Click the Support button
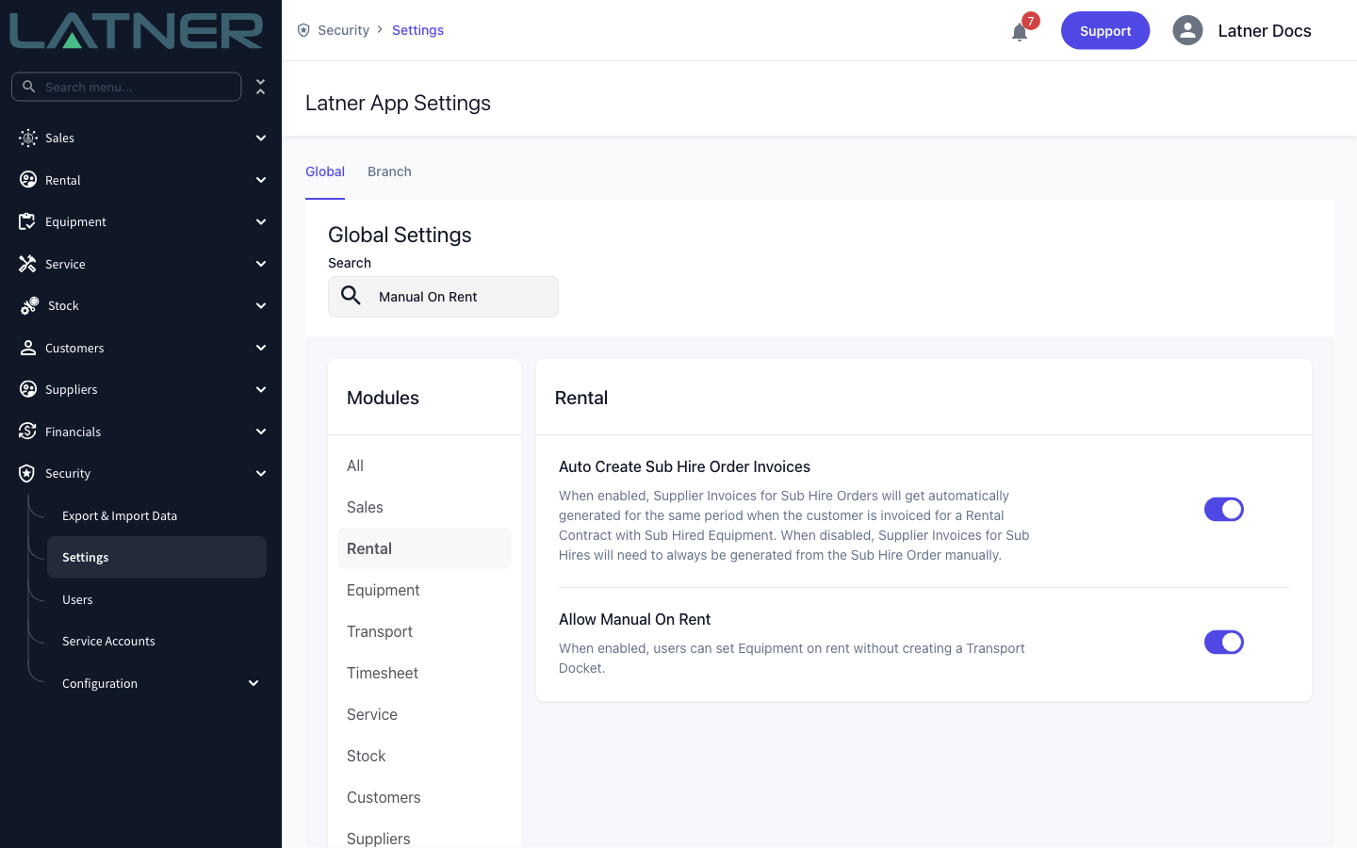The width and height of the screenshot is (1357, 848). [1105, 30]
